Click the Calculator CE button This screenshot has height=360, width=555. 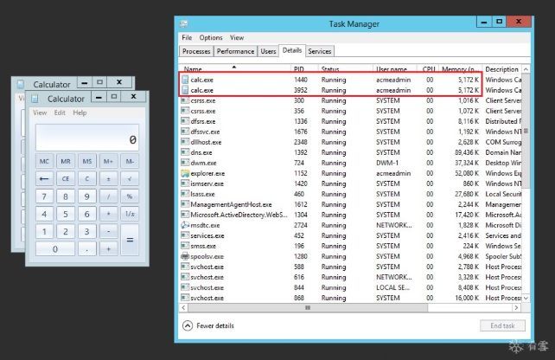click(66, 178)
